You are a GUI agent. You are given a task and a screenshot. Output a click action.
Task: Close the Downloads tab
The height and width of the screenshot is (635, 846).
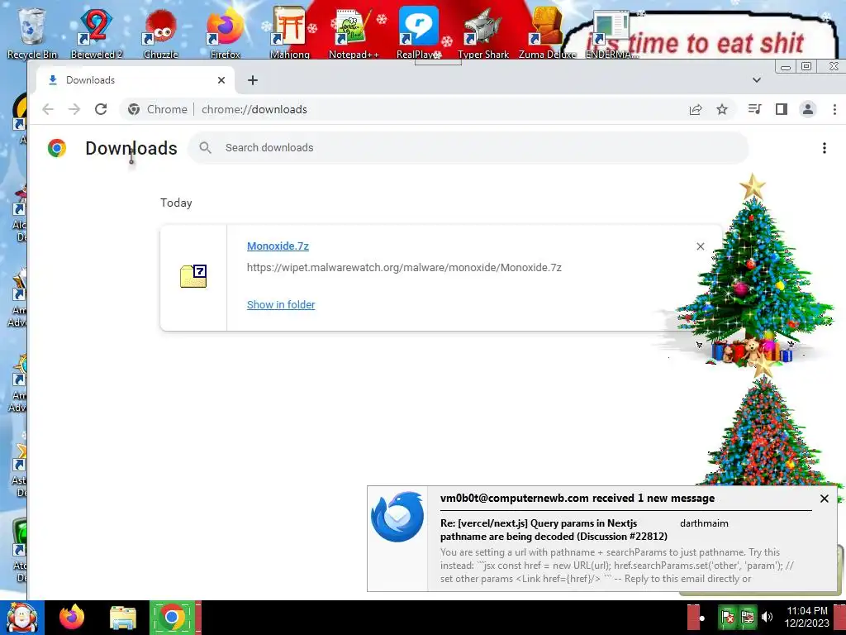[221, 80]
